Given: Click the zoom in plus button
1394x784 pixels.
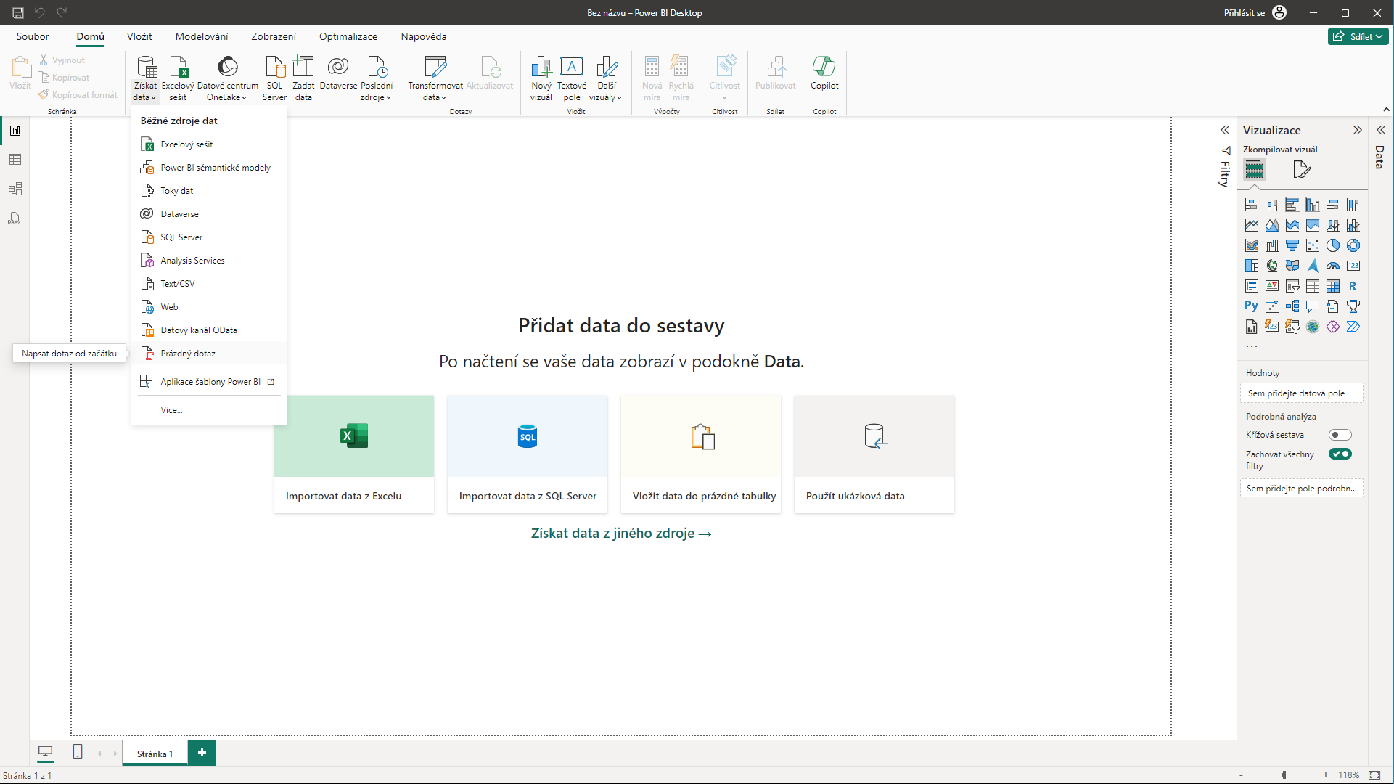Looking at the screenshot, I should [x=1326, y=775].
